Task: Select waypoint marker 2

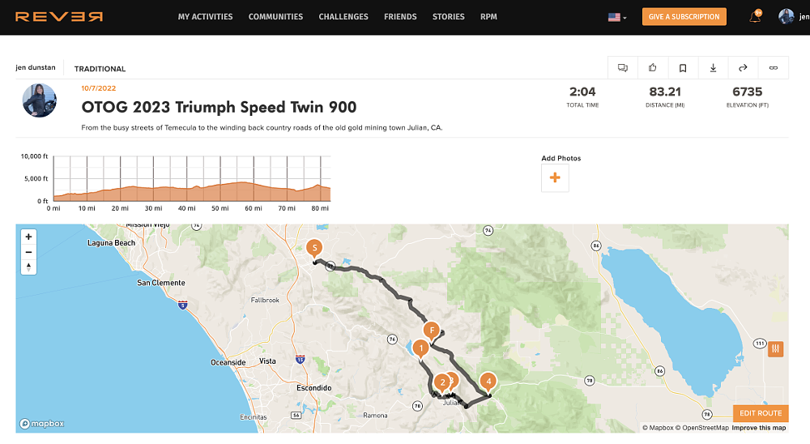Action: (x=441, y=383)
